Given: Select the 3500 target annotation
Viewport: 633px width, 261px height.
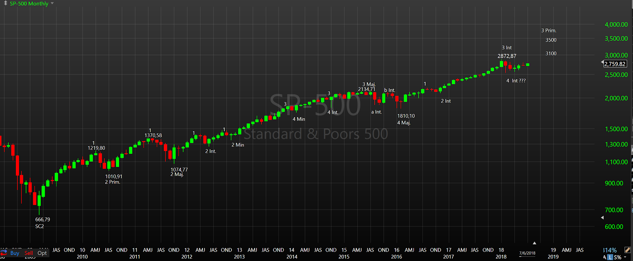Looking at the screenshot, I should [x=551, y=40].
